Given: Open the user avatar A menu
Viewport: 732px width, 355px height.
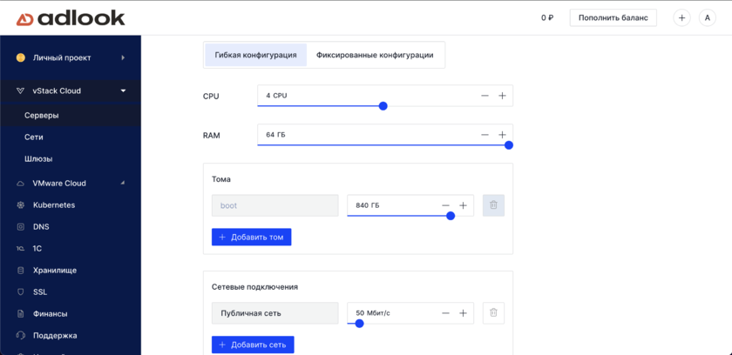Looking at the screenshot, I should point(708,17).
